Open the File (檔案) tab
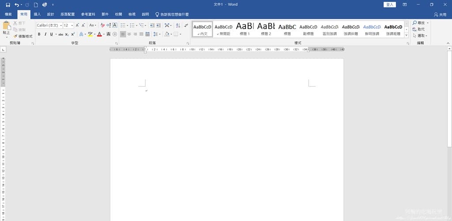This screenshot has height=221, width=452. coord(8,15)
